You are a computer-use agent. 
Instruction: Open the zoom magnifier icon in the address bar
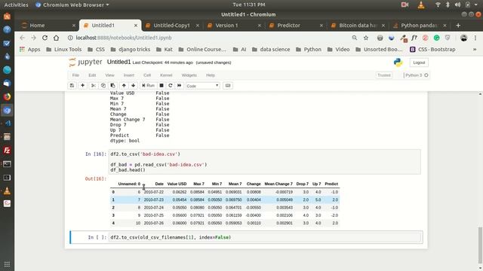pos(355,38)
